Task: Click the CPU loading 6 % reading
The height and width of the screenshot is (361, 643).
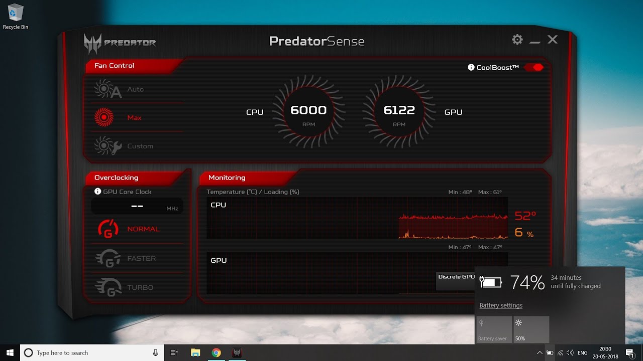Action: coord(524,233)
